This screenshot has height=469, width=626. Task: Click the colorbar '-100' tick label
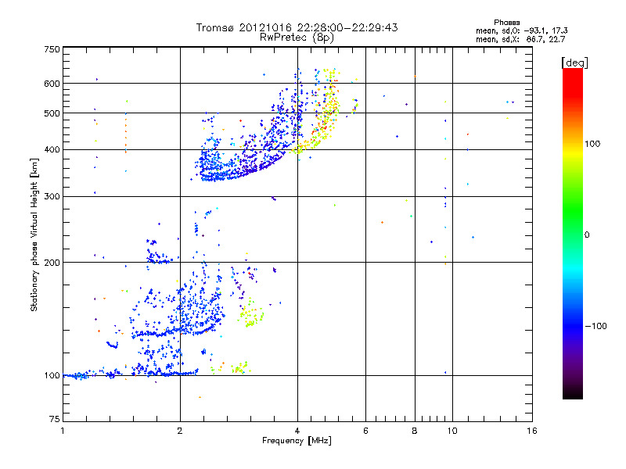click(x=595, y=326)
